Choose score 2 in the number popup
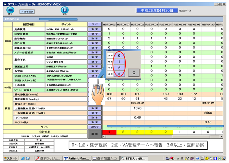 click(119, 68)
